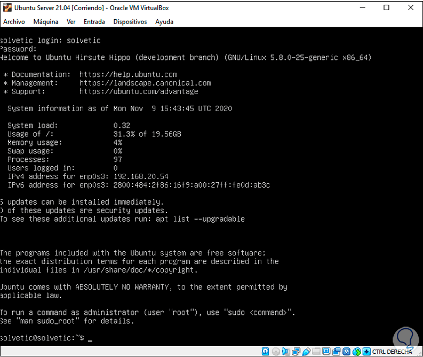Click the '31.3% of 19.56GB' usage value
The width and height of the screenshot is (423, 357).
147,134
